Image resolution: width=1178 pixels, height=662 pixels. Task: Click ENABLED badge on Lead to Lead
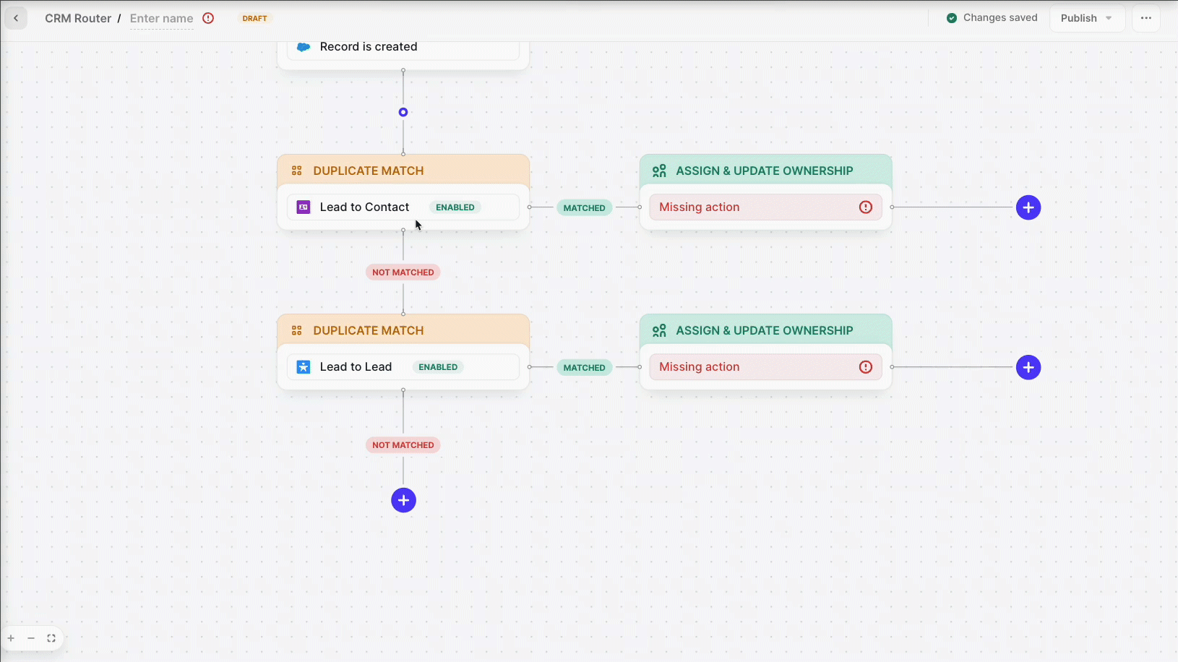(x=438, y=367)
